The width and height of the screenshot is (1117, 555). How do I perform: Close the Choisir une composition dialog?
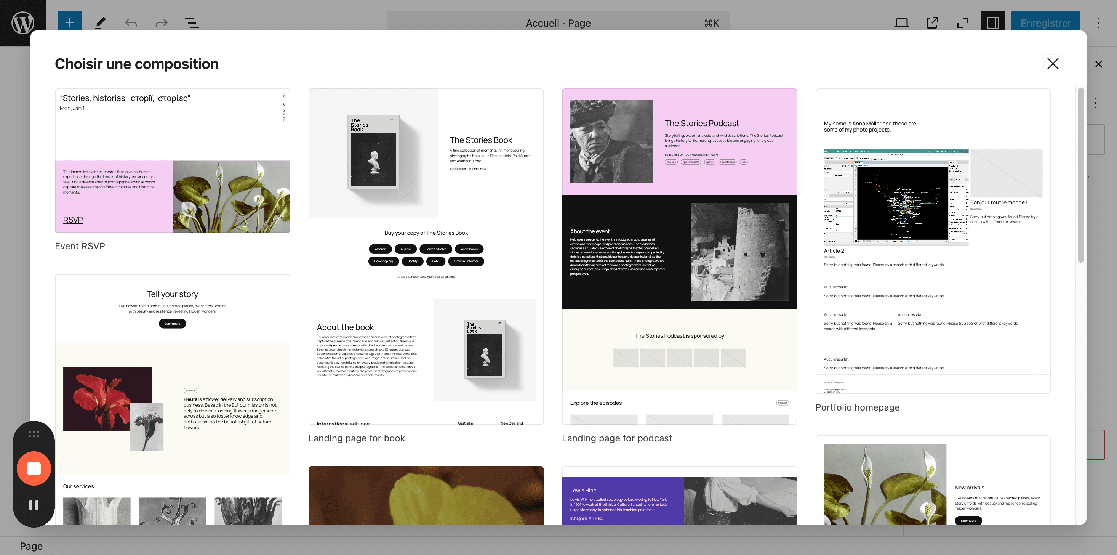coord(1053,64)
